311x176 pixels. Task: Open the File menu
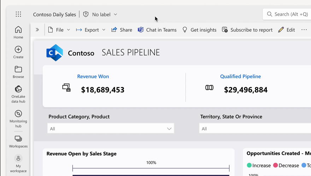pyautogui.click(x=59, y=30)
